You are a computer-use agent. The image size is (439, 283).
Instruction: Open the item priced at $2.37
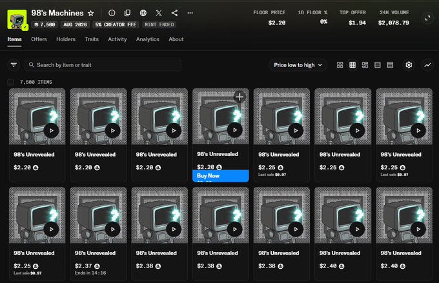pyautogui.click(x=98, y=234)
